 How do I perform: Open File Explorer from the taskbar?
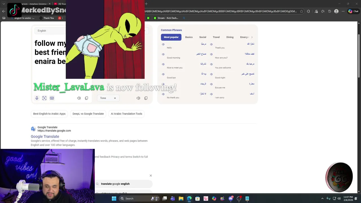[181, 198]
